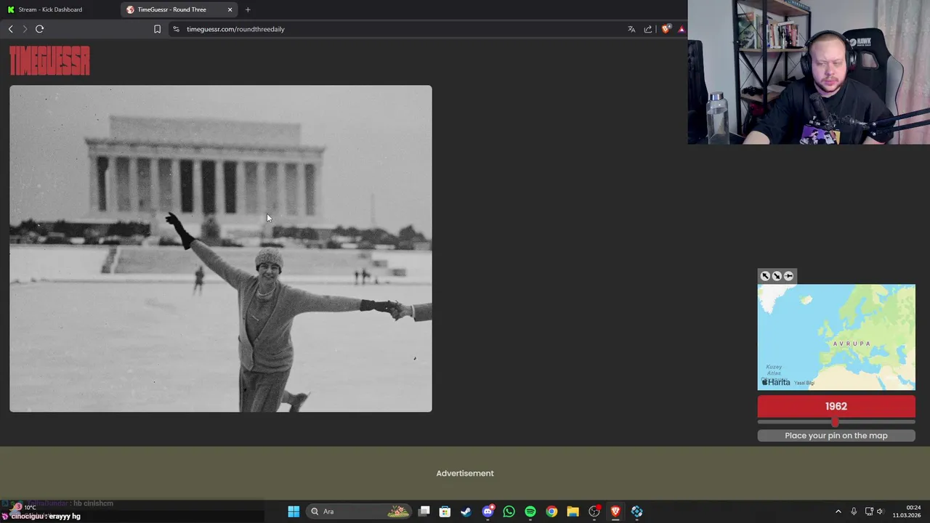The width and height of the screenshot is (930, 523).
Task: Open Spotify from taskbar
Action: coord(530,511)
